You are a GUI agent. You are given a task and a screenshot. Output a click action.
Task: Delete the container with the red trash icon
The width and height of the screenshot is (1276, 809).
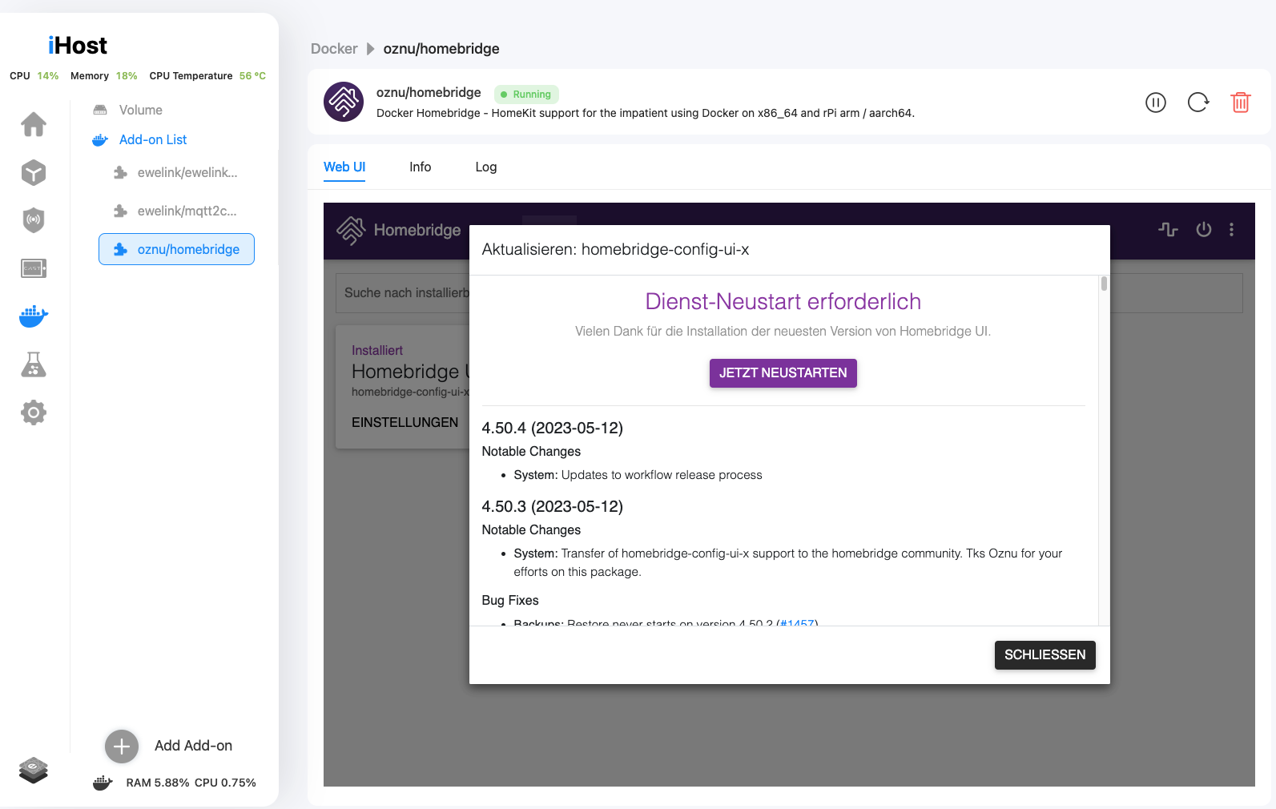[1240, 103]
